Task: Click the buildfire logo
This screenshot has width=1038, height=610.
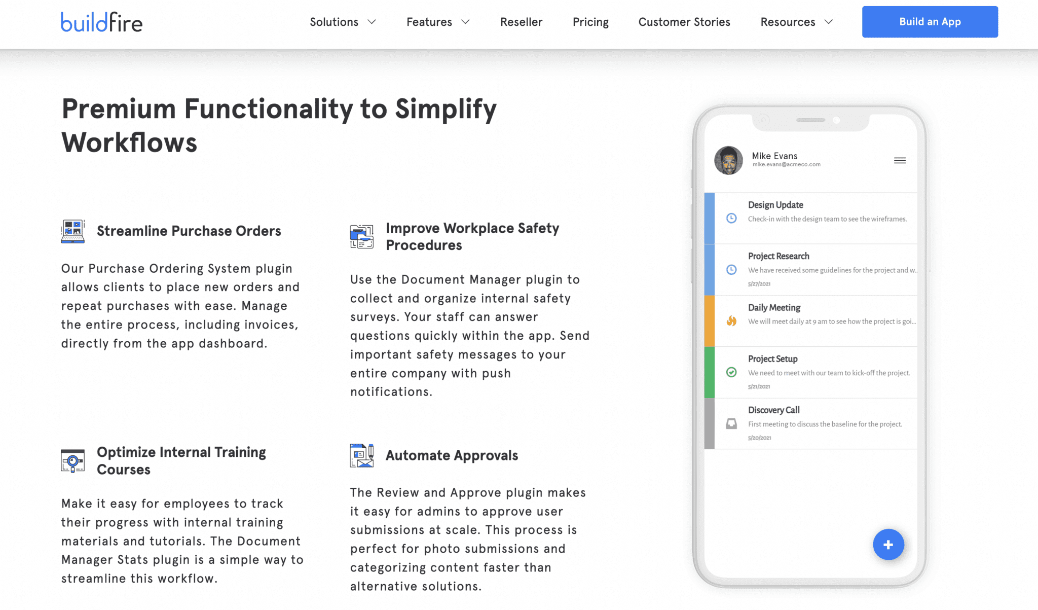Action: click(x=101, y=22)
